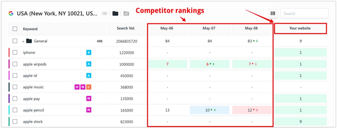The height and width of the screenshot is (129, 337).
Task: Click apple stock Your website rank 9
Action: pos(300,121)
